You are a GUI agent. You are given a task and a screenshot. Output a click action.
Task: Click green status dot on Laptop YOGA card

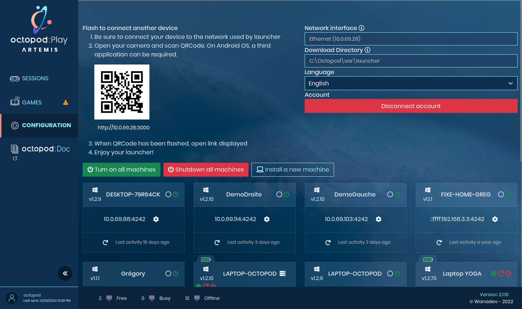pyautogui.click(x=494, y=273)
